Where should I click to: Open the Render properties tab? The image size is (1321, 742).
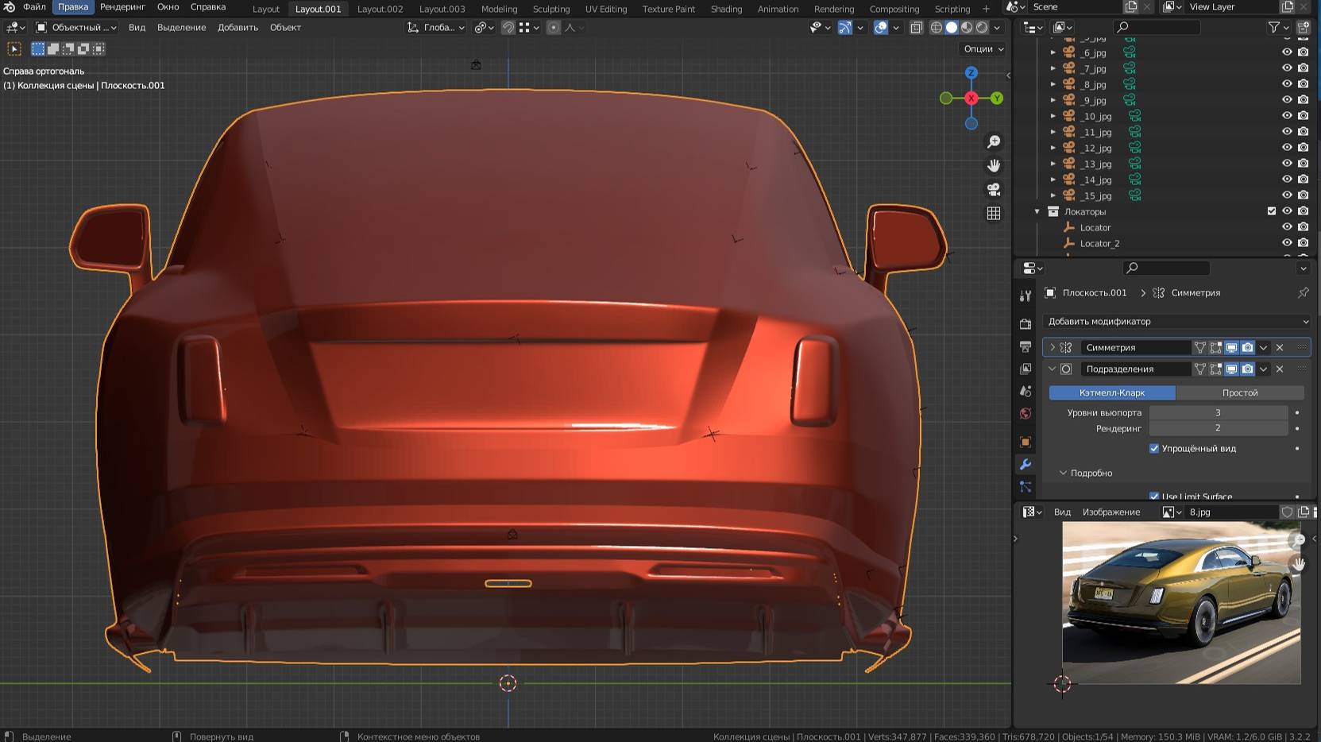click(1026, 324)
